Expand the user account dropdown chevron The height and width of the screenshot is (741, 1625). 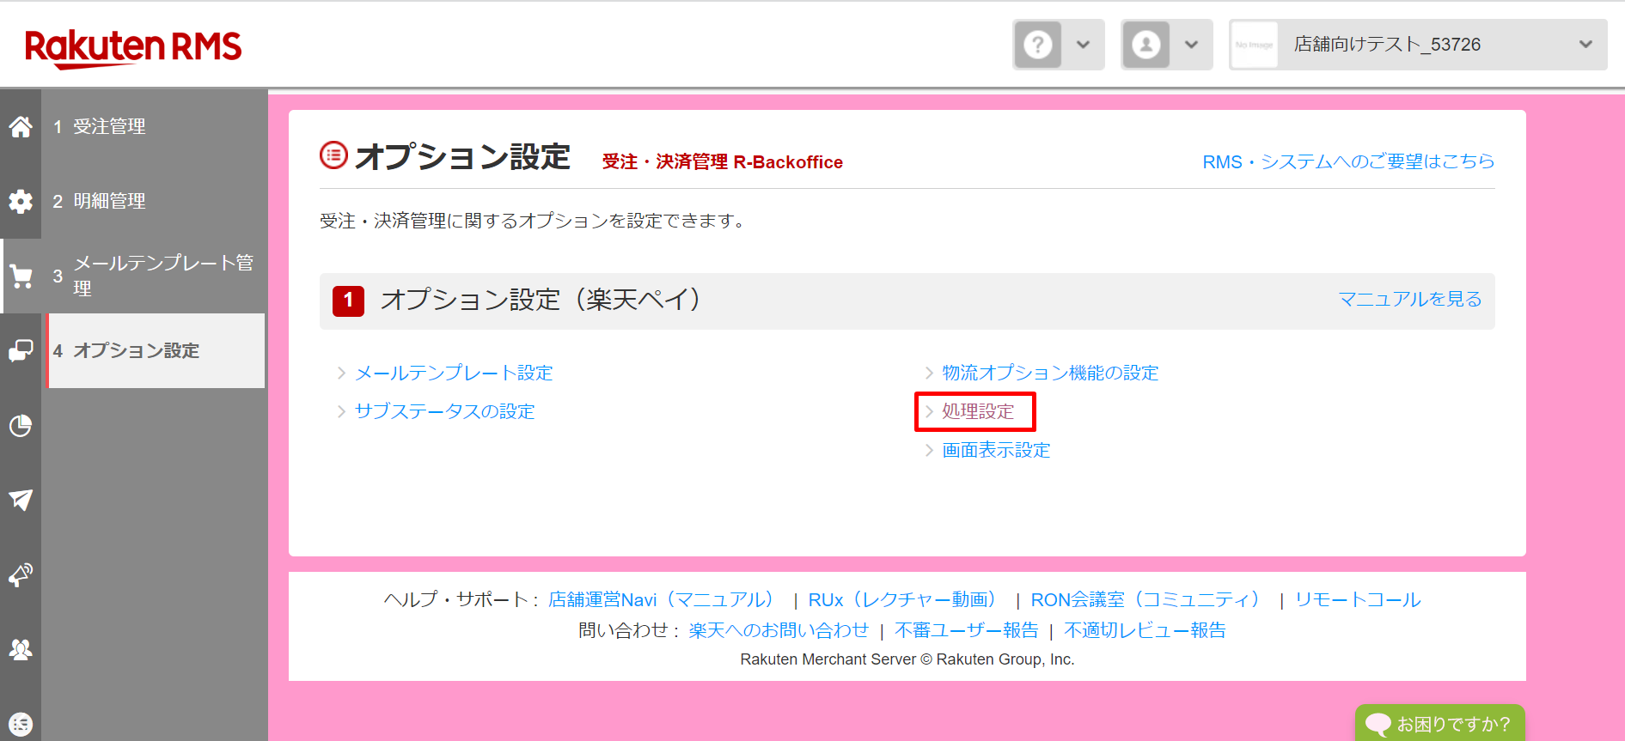[1191, 45]
